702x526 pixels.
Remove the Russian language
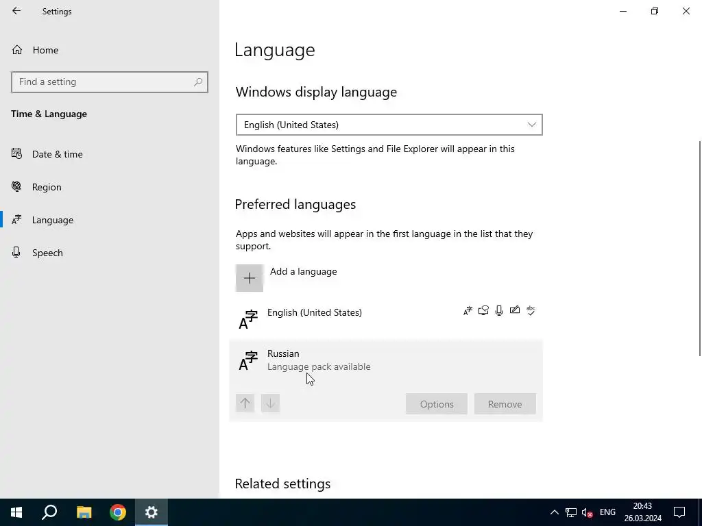(x=505, y=404)
